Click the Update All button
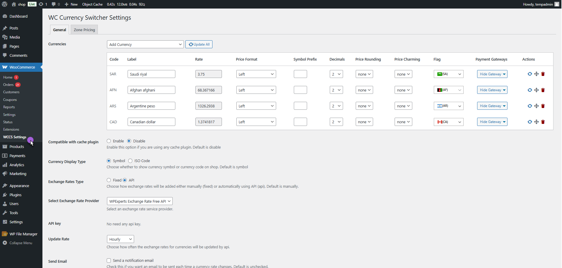This screenshot has width=562, height=268. click(x=199, y=44)
